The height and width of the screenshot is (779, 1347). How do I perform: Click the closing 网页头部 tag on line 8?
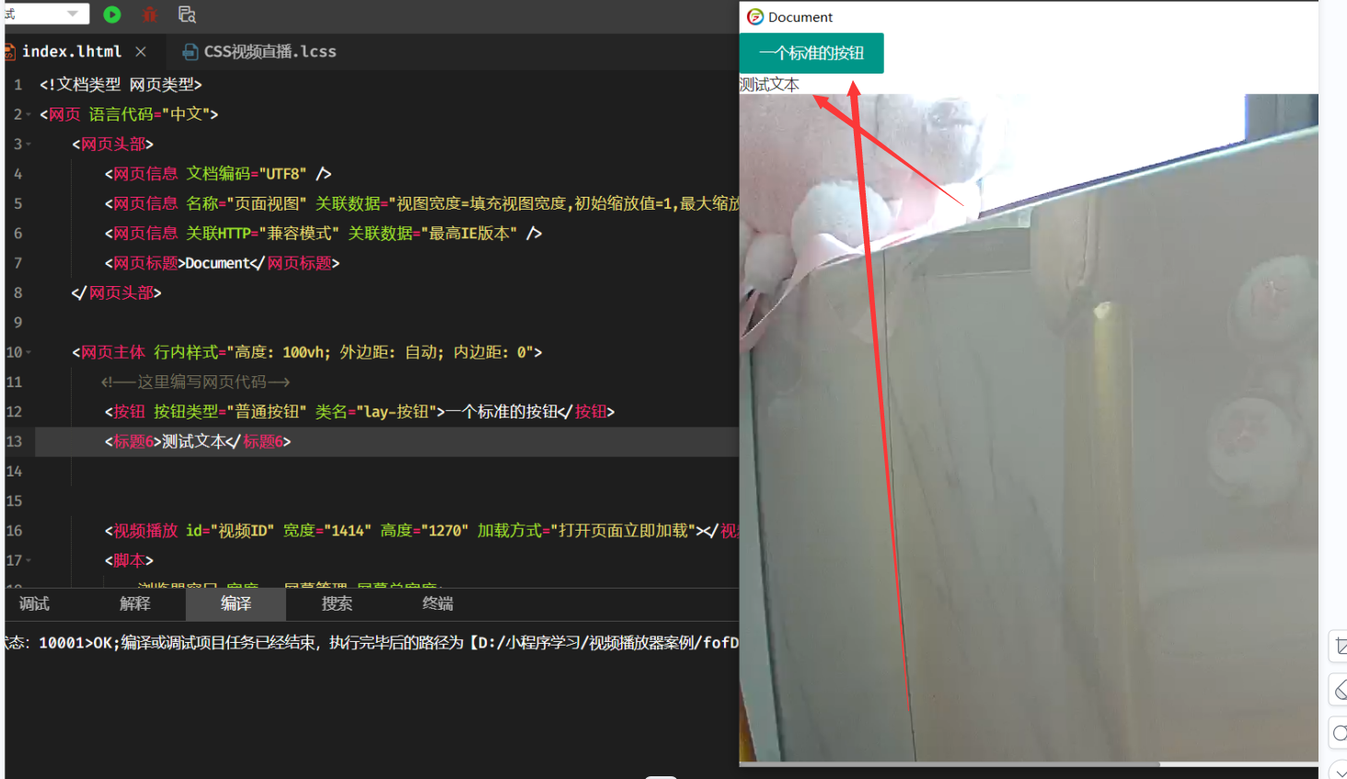pyautogui.click(x=117, y=292)
